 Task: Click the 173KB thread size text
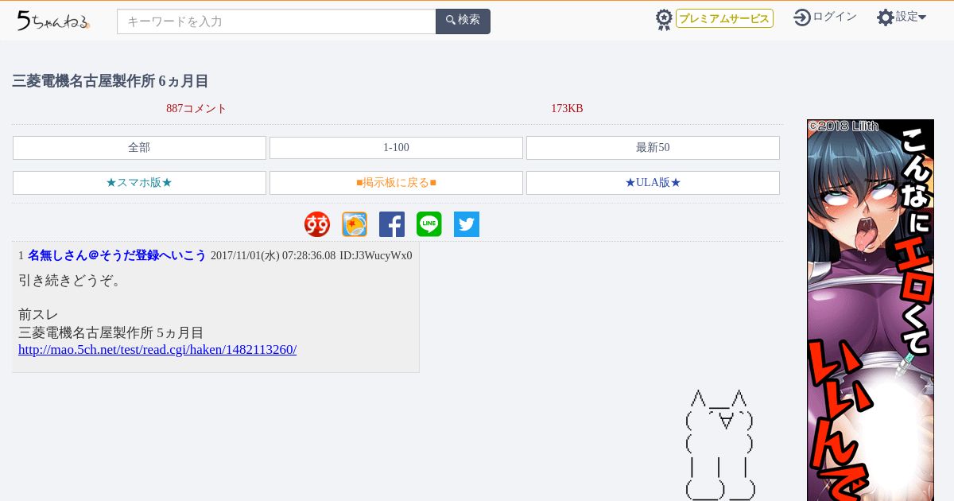point(567,109)
